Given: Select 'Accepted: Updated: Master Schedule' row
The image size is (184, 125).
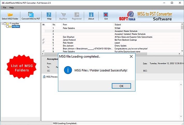Looking at the screenshot, I should click(111, 34).
